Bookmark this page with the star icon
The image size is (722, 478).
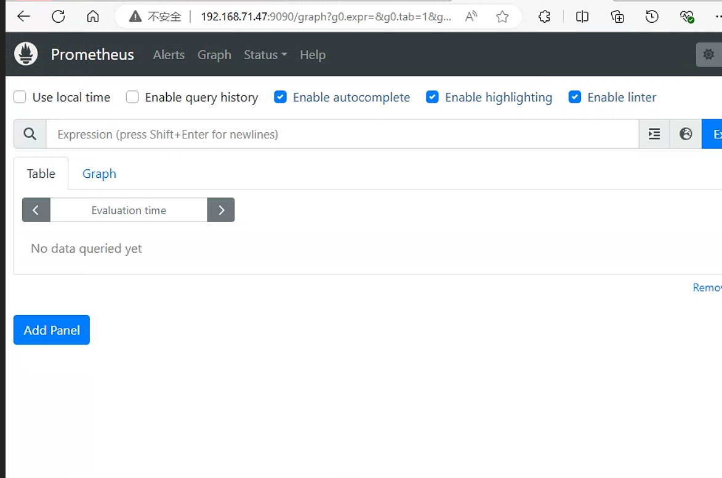pyautogui.click(x=502, y=17)
